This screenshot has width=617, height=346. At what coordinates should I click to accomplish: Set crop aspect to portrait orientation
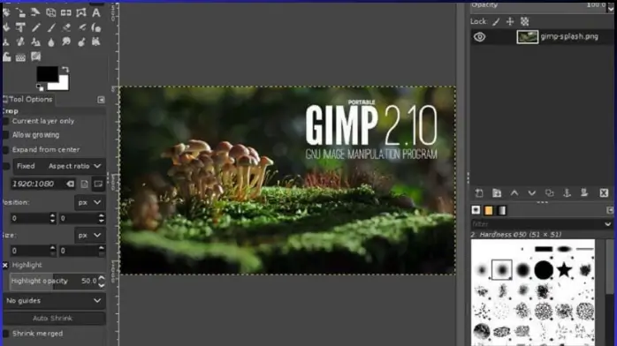[x=85, y=184]
